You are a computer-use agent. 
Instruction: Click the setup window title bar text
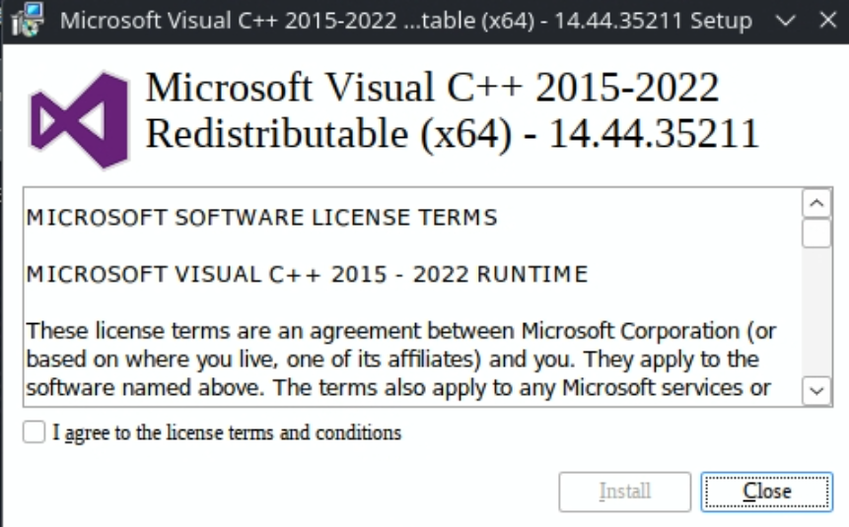point(405,21)
